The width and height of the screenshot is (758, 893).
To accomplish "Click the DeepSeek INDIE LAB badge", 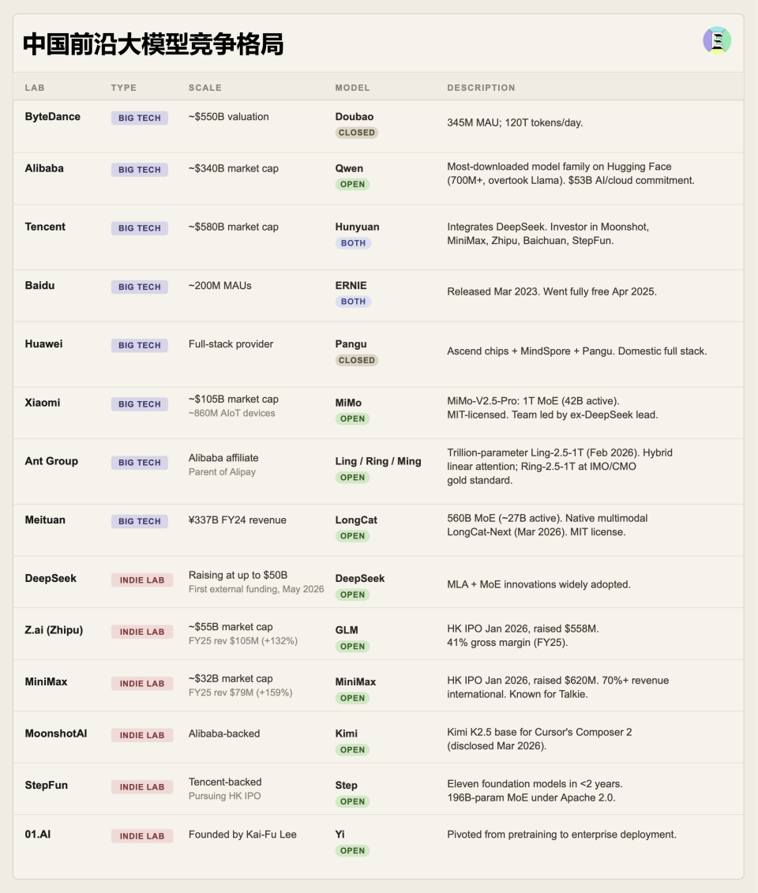I will [x=142, y=580].
